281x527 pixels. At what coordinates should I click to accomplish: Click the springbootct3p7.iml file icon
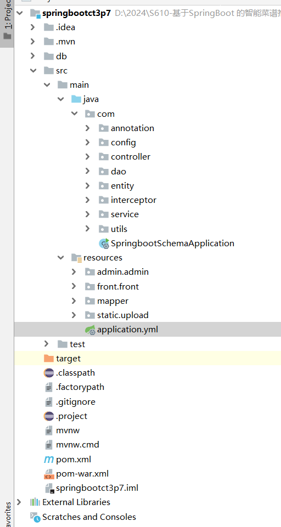(49, 488)
